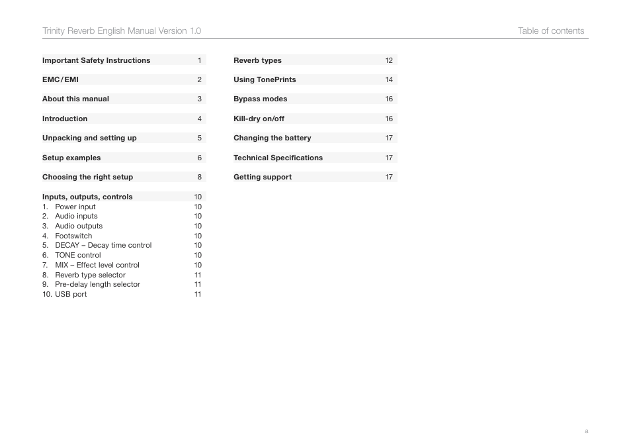Open the TONE control sub-entry
Viewport: 631px width, 447px height.
[x=122, y=255]
